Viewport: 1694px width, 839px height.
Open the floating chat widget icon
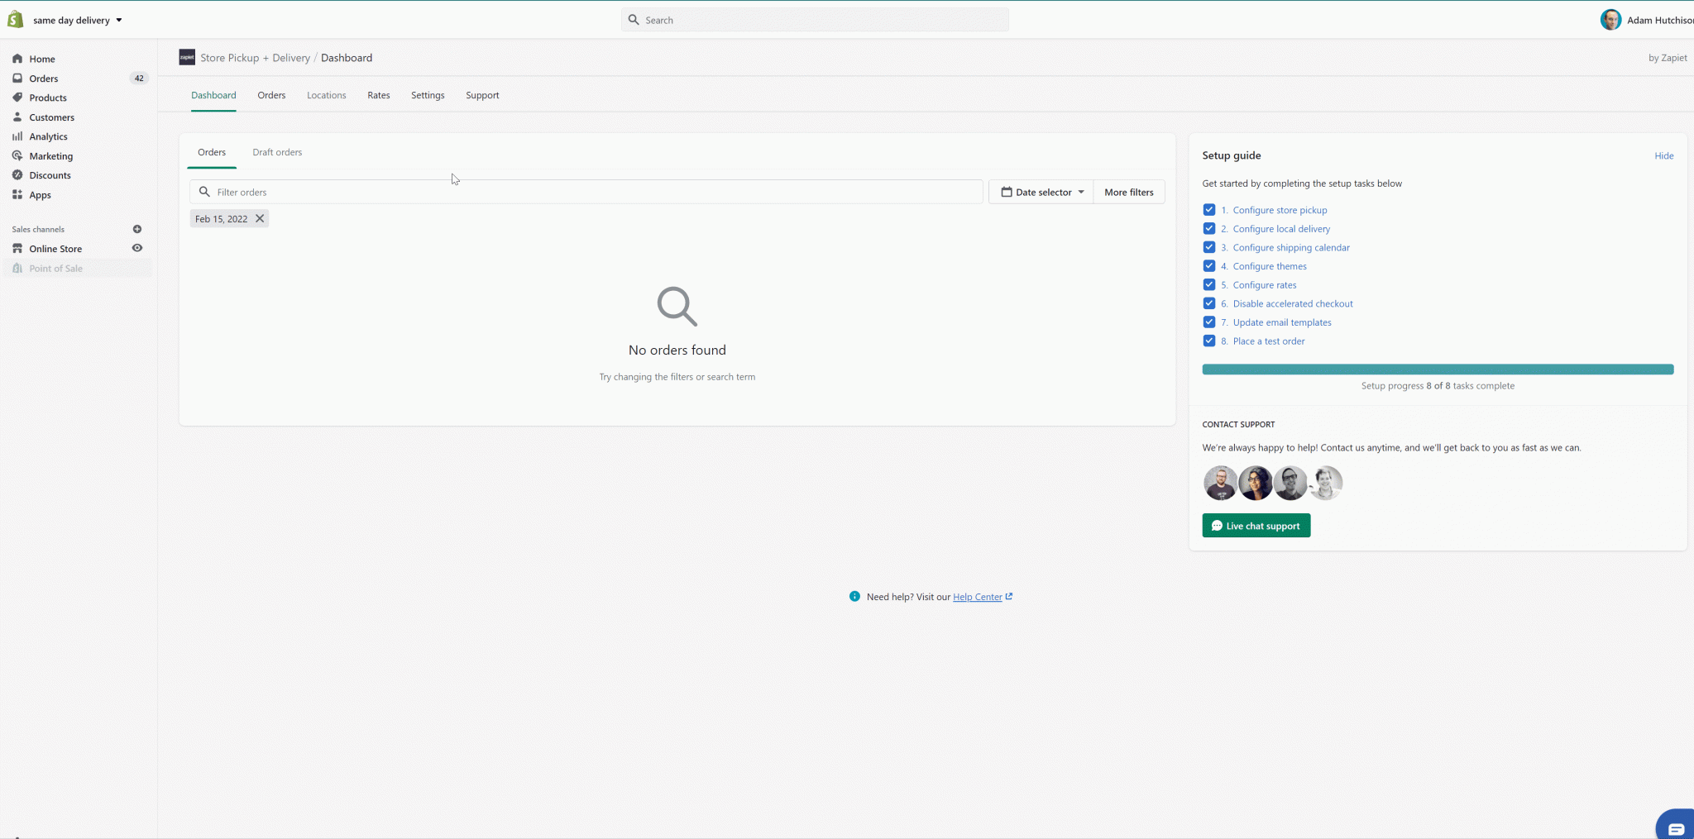click(1676, 828)
